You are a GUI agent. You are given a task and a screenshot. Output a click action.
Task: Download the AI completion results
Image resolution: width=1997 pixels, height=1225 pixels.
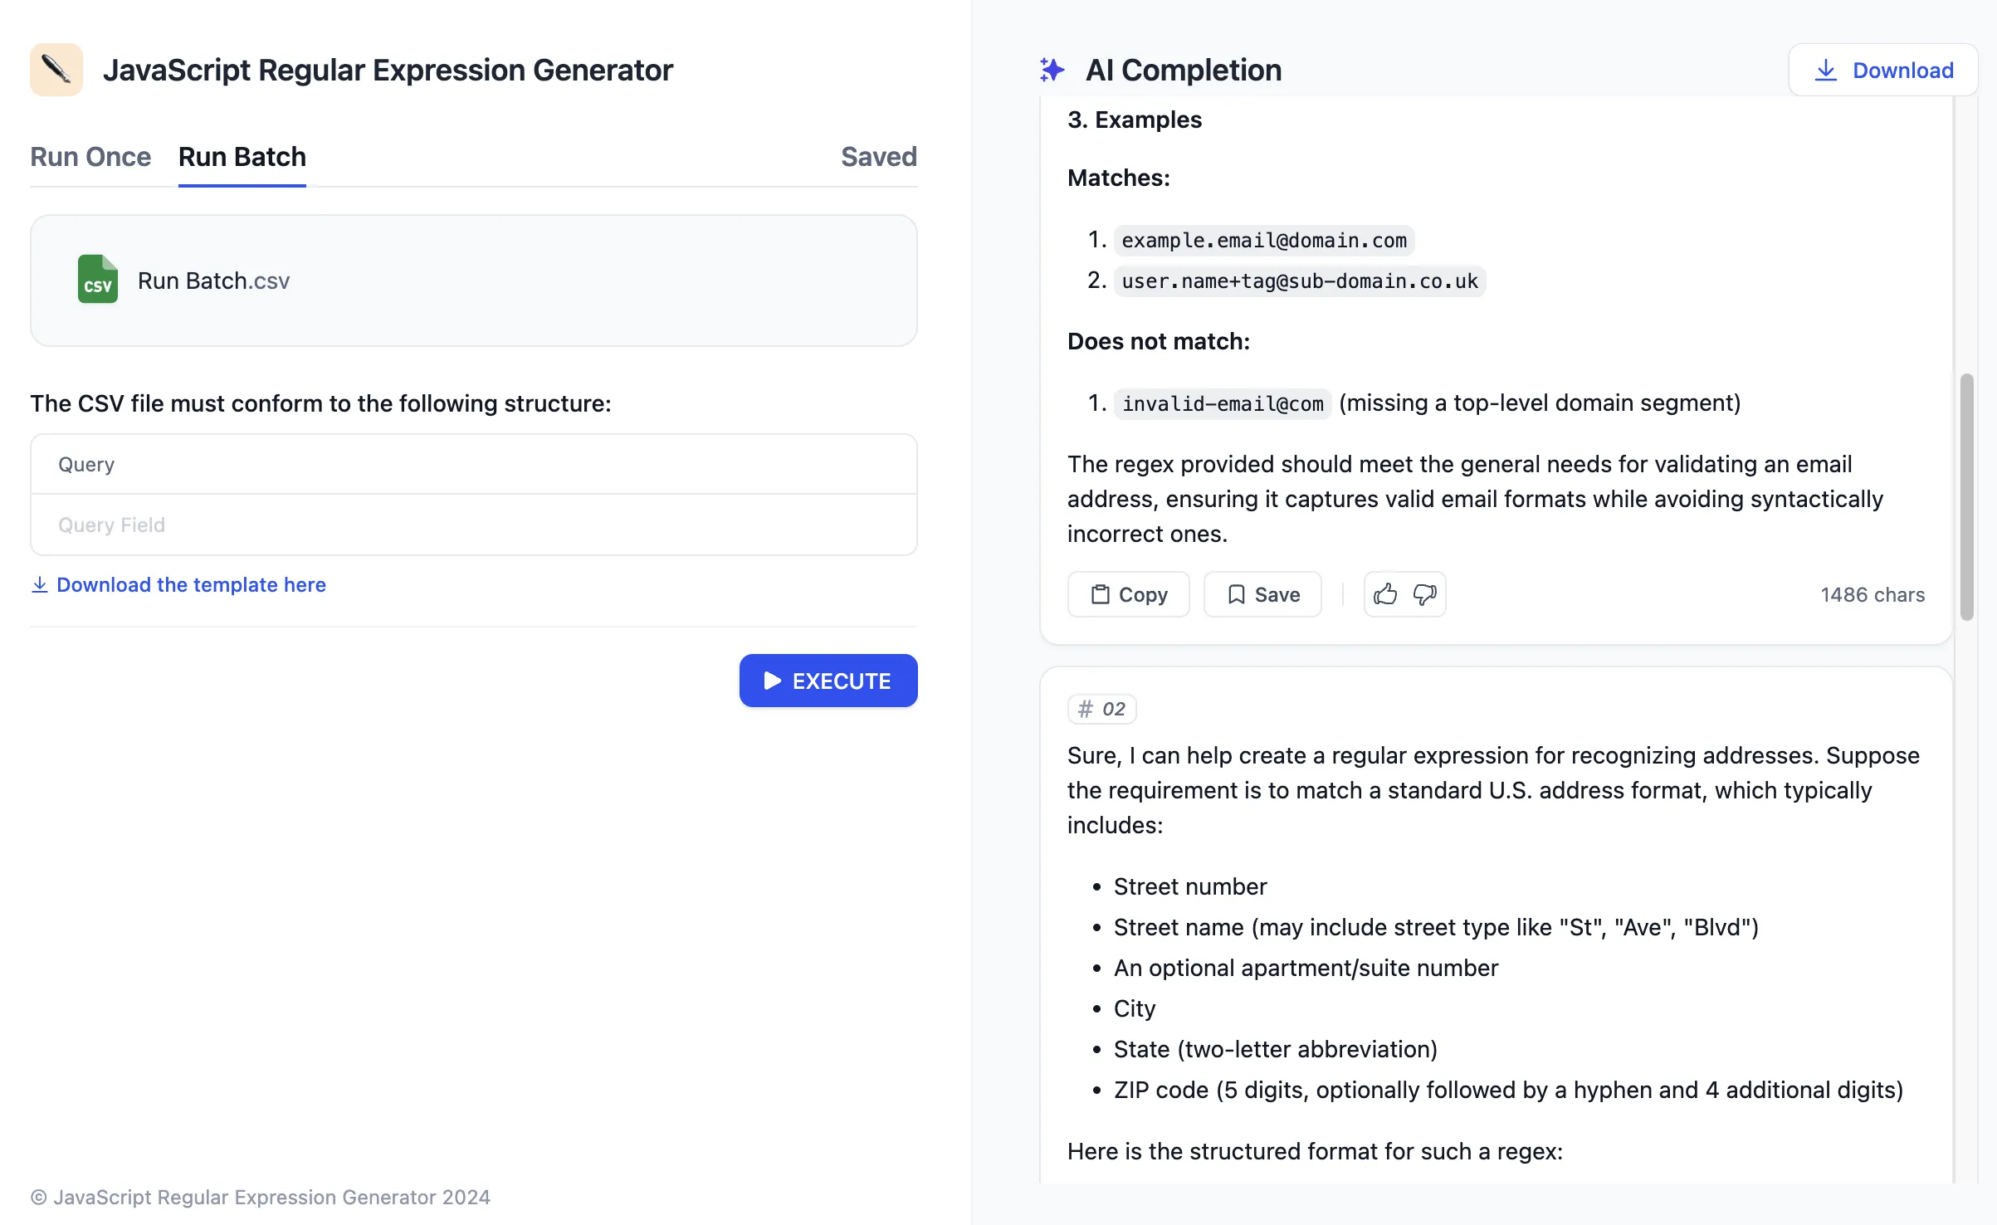[1882, 70]
